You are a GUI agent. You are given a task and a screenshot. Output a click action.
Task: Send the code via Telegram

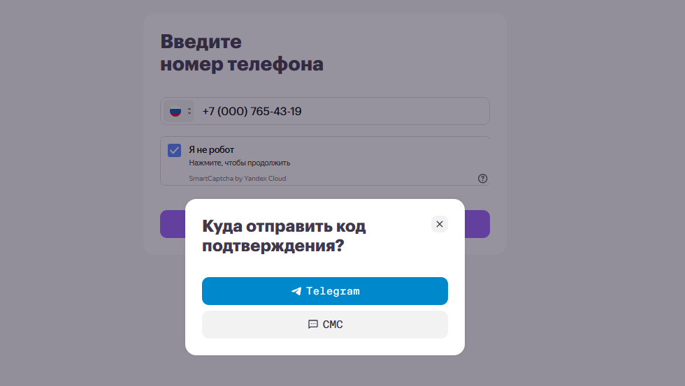324,291
